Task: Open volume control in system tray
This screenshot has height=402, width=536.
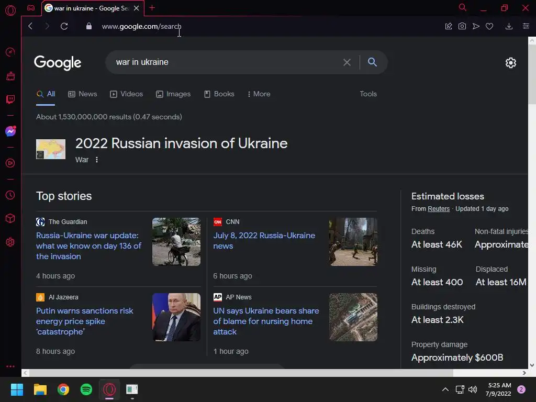Action: click(x=473, y=389)
